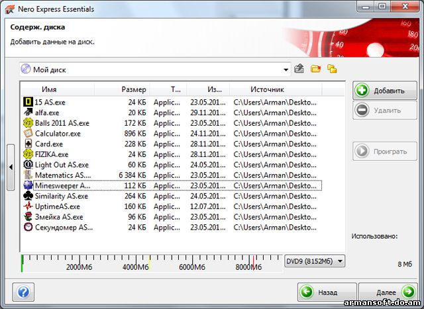Click the 2000Мб mark on capacity bar
Image resolution: width=424 pixels, height=309 pixels.
click(79, 267)
